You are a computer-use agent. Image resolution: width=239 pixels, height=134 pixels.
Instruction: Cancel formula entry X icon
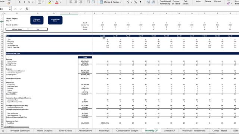(x=15, y=9)
